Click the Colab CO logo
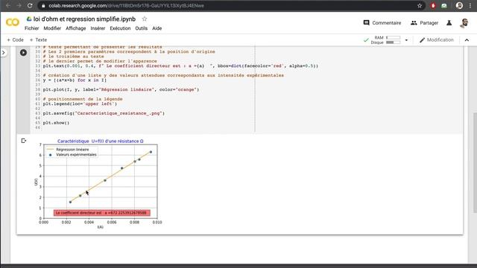The image size is (477, 268). click(x=13, y=22)
